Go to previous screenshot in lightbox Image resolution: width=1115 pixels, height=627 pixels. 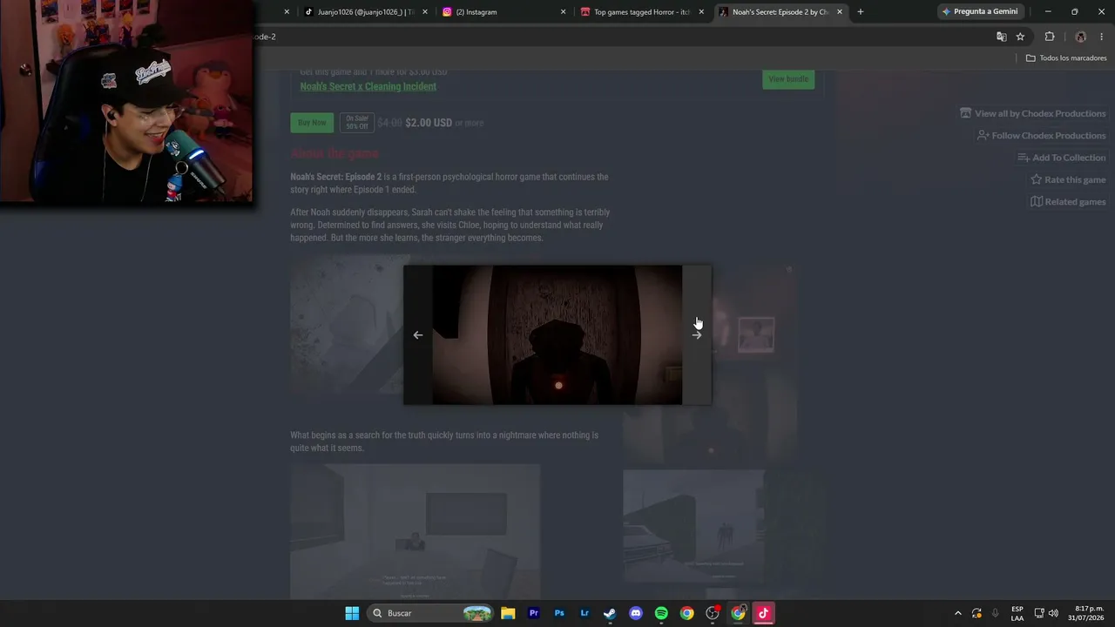click(418, 335)
